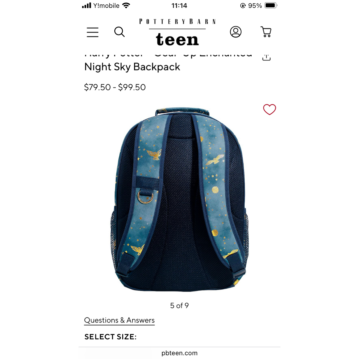Open the Questions & Answers link

tap(119, 320)
